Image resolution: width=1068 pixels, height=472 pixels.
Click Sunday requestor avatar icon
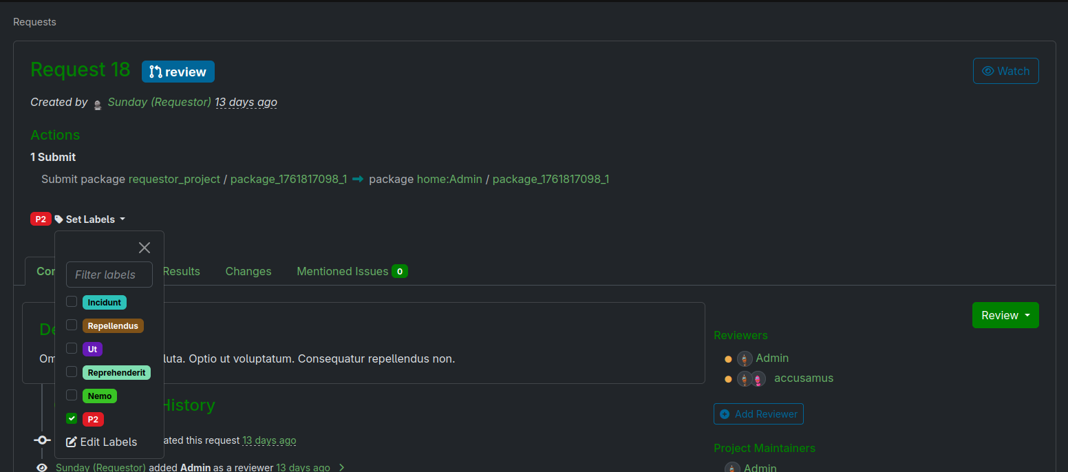pyautogui.click(x=98, y=103)
